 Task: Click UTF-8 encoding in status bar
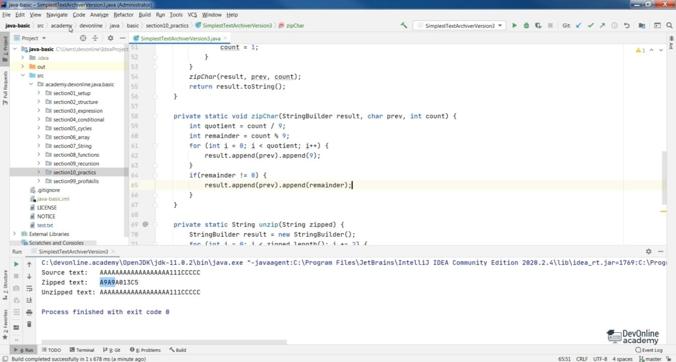pos(600,359)
